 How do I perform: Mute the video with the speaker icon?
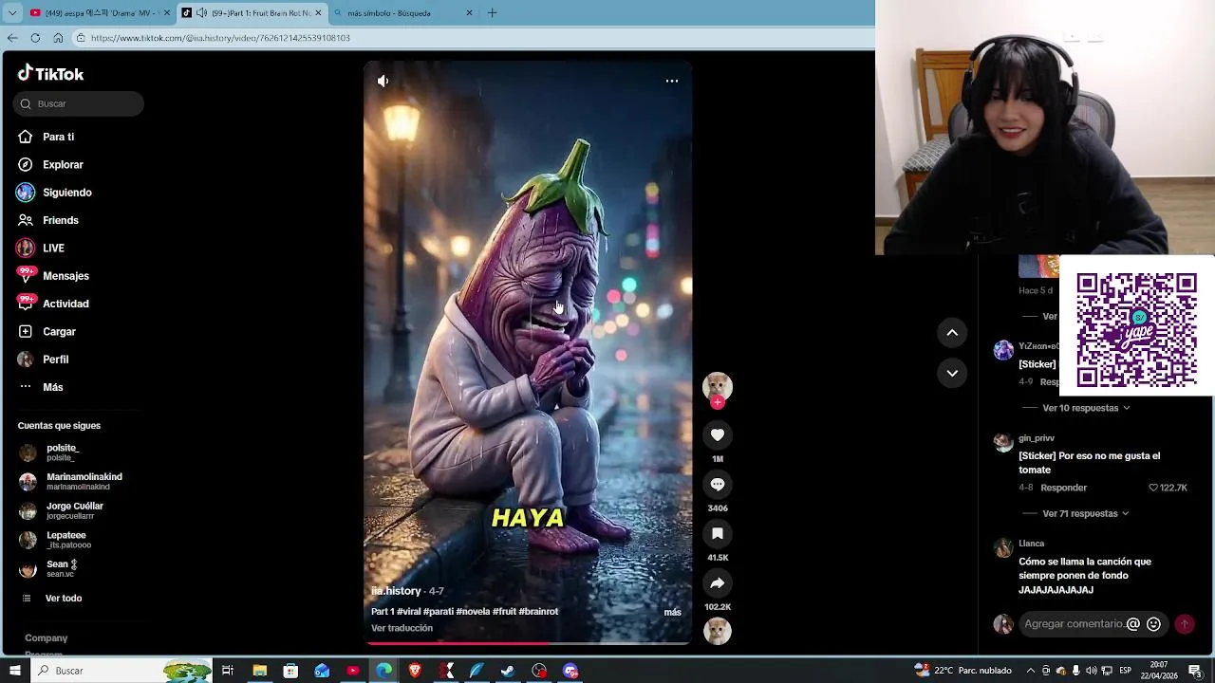tap(383, 81)
